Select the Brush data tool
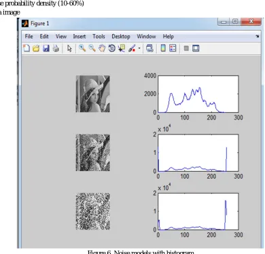 click(132, 48)
